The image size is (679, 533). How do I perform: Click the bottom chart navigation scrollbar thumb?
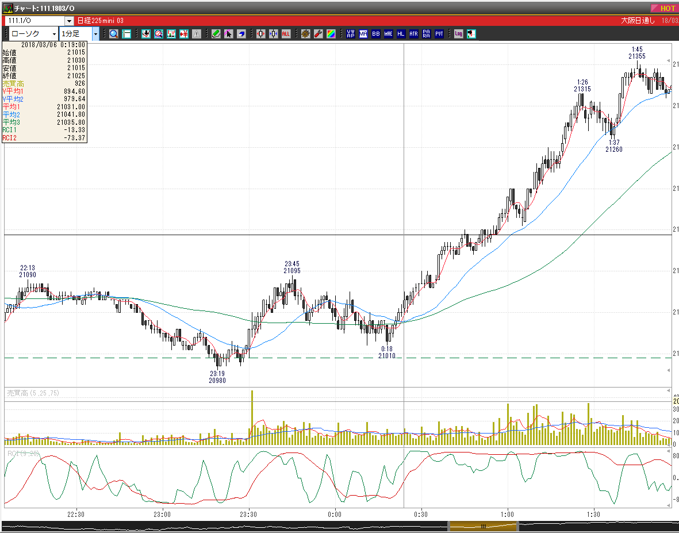click(484, 527)
